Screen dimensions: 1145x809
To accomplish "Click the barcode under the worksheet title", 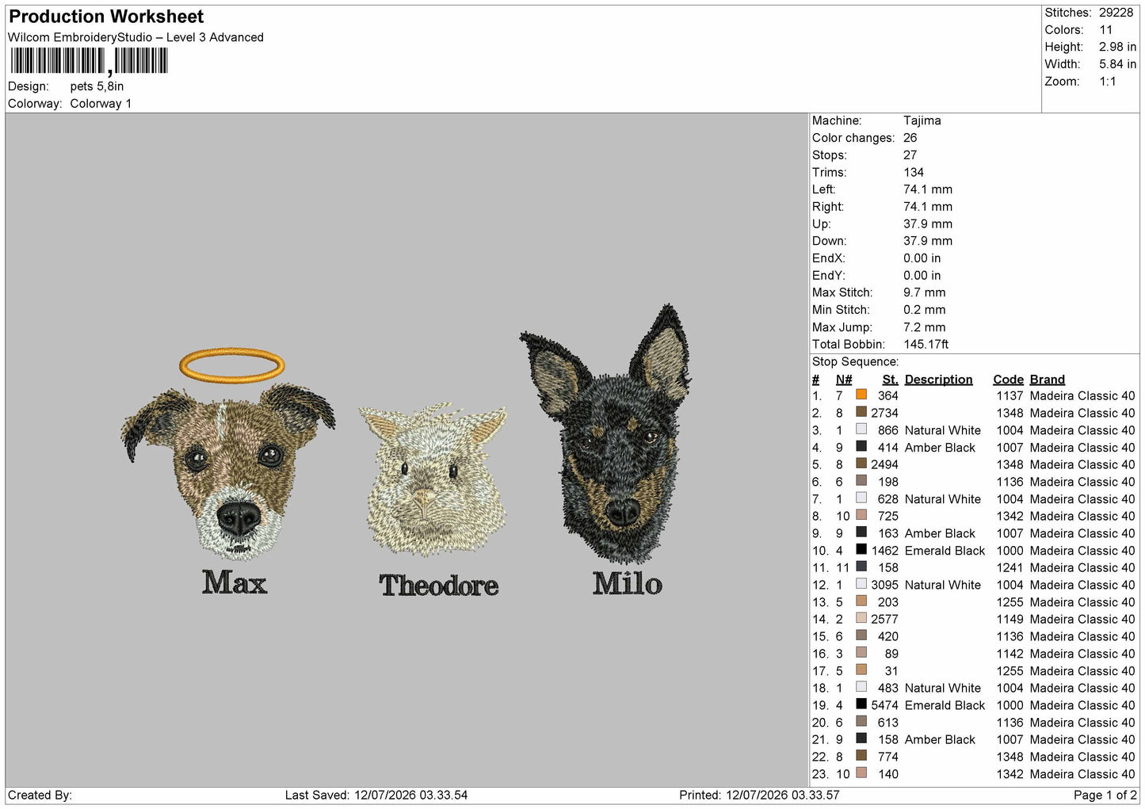I will coord(89,61).
